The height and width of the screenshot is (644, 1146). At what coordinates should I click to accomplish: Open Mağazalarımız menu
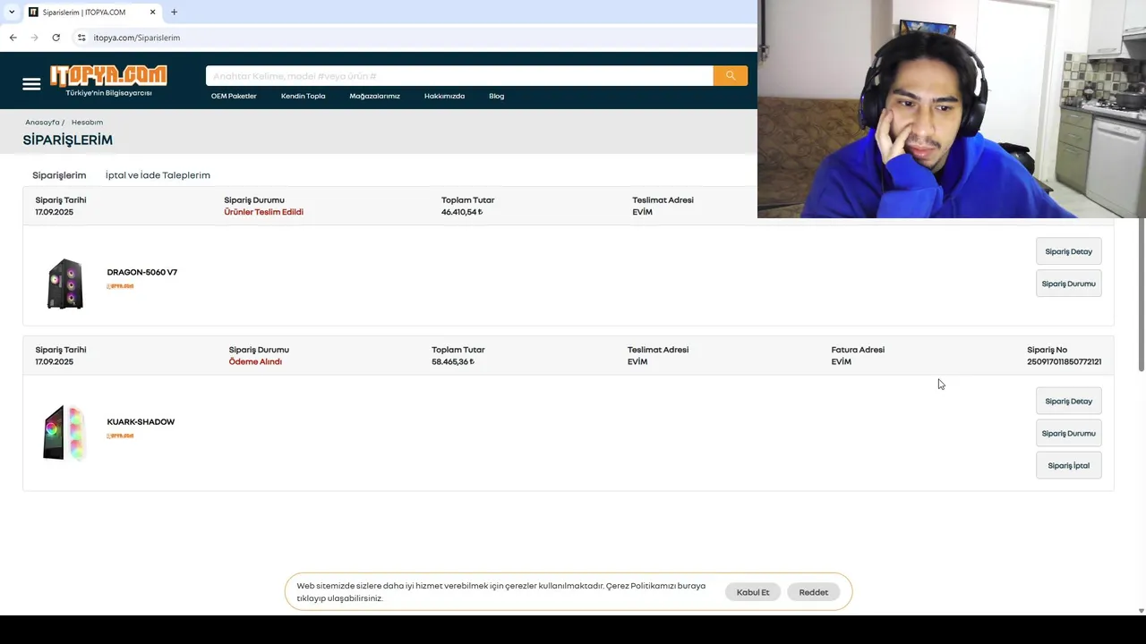374,96
